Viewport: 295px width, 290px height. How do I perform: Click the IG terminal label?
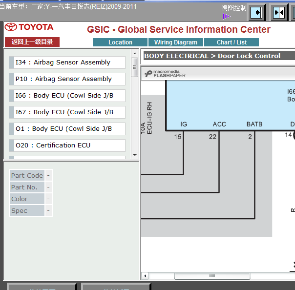coord(184,124)
